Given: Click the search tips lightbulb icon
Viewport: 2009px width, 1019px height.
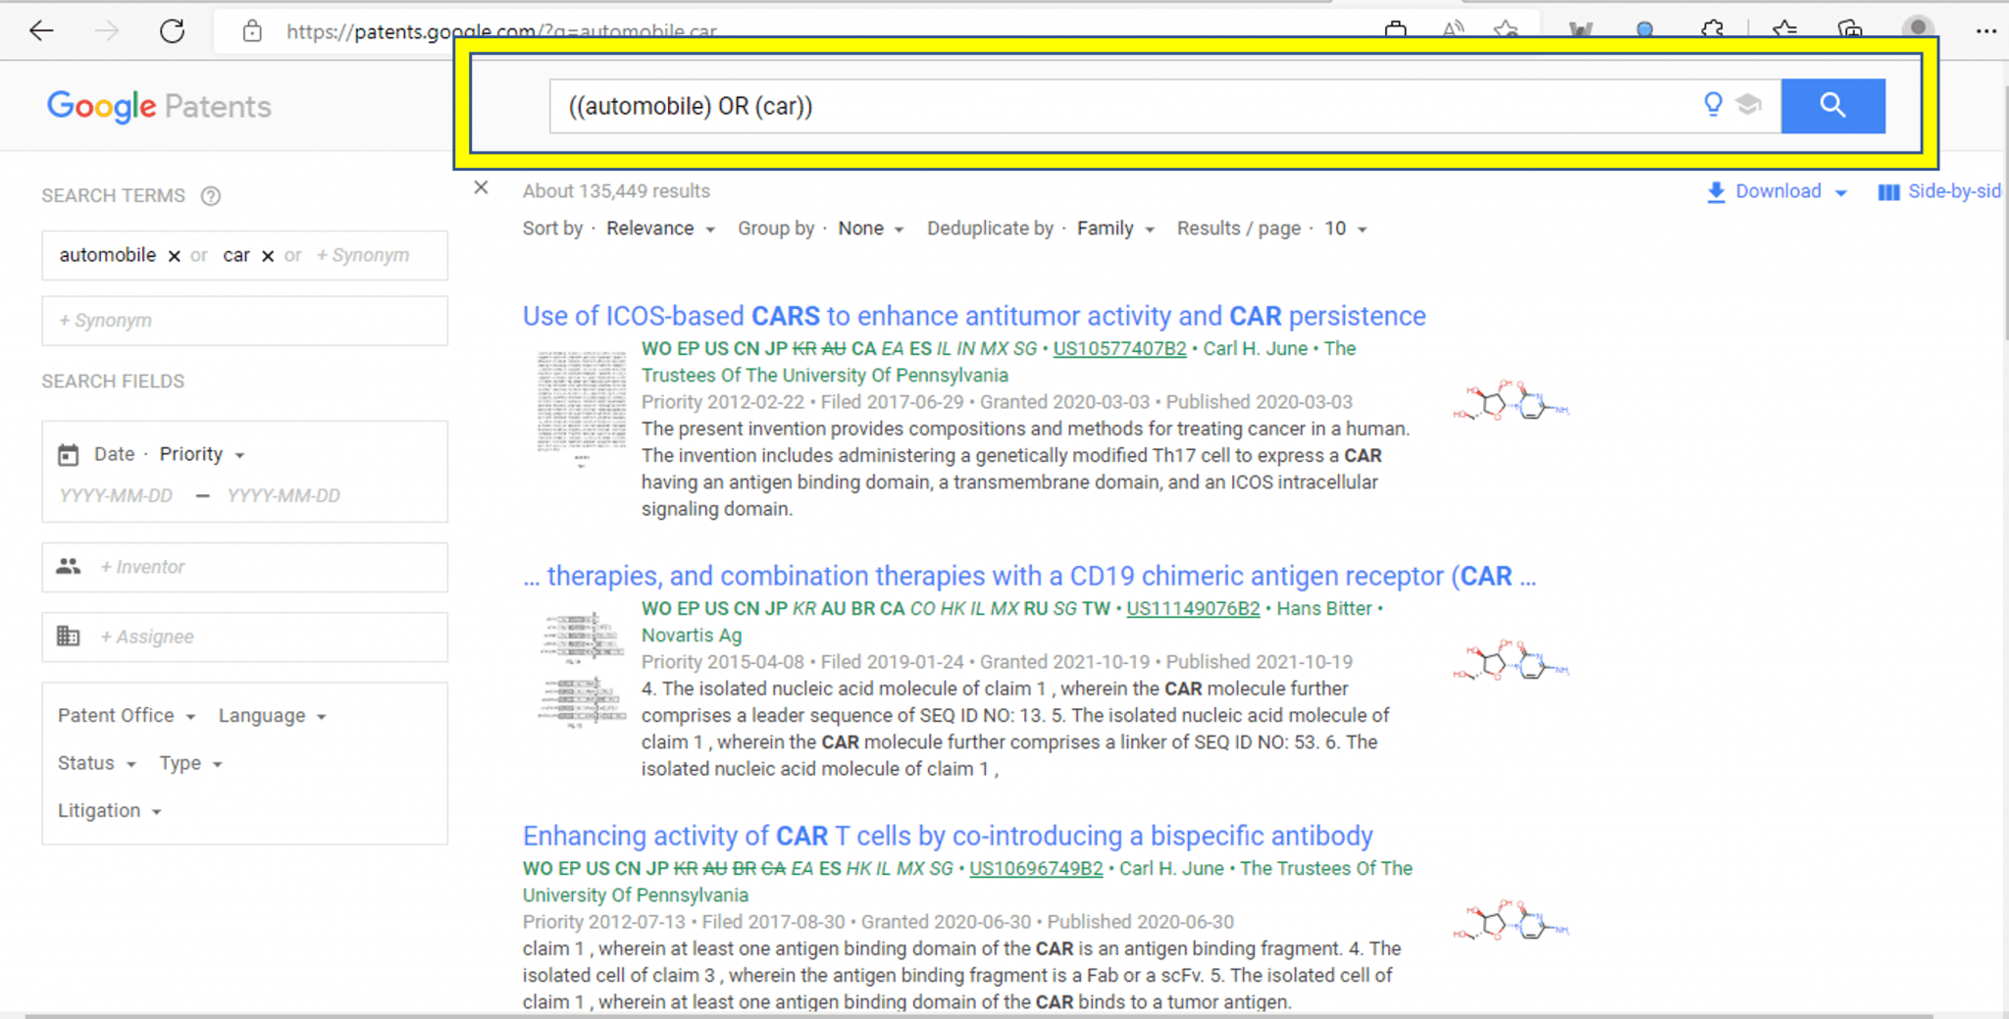Looking at the screenshot, I should tap(1712, 105).
